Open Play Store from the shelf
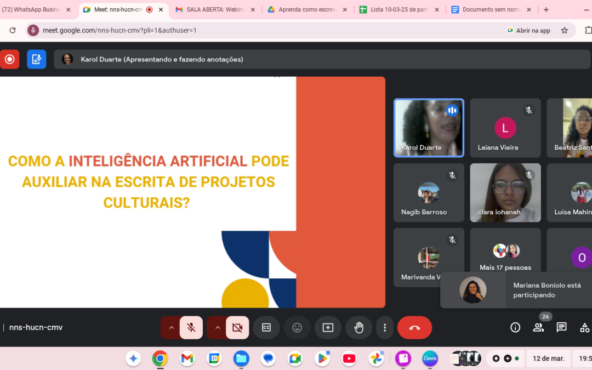Screen dimensions: 592x370 click(322, 358)
